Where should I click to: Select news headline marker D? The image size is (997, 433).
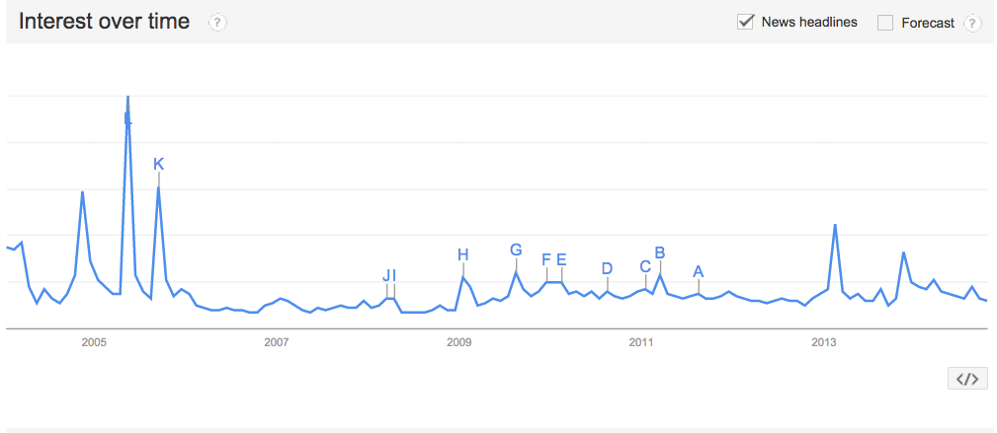coord(607,268)
